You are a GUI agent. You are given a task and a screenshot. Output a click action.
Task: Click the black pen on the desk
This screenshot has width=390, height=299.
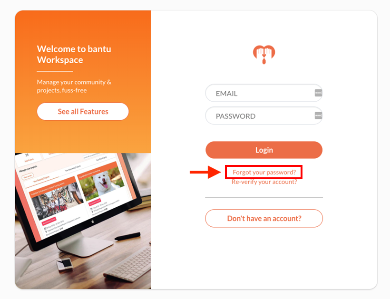(x=127, y=236)
